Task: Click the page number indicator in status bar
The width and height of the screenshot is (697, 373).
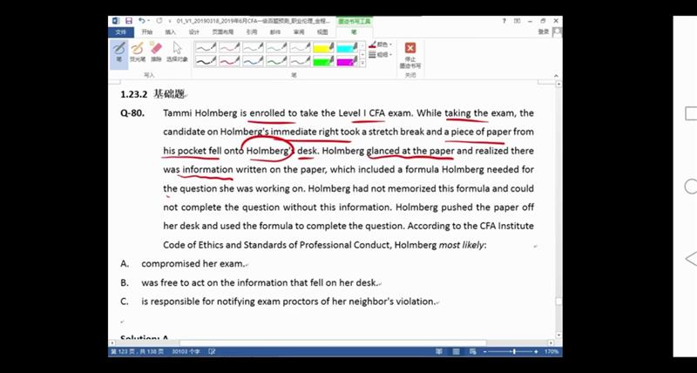Action: [137, 352]
